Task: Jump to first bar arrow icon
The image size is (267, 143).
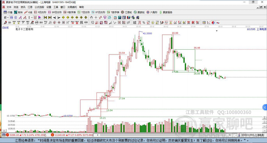Action: tap(45, 17)
